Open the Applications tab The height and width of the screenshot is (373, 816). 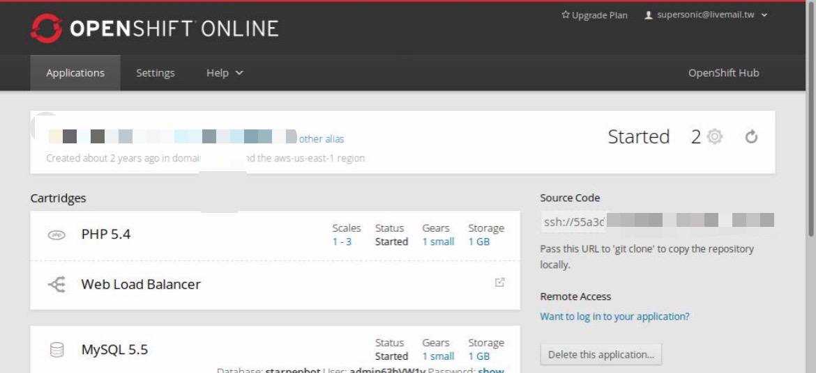point(75,73)
